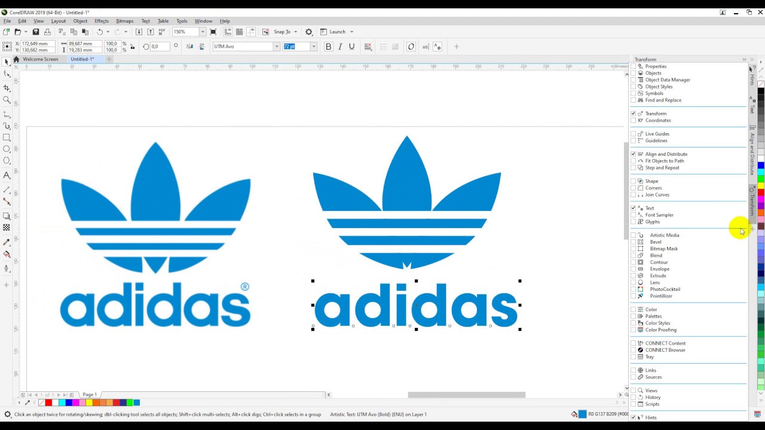765x430 pixels.
Task: Select the Zoom magnifier tool
Action: (7, 100)
